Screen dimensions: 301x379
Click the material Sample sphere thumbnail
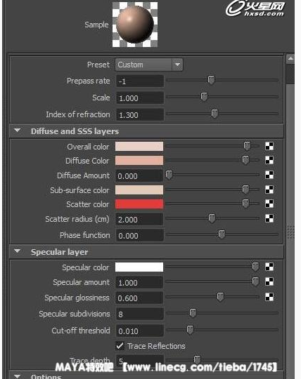(x=135, y=25)
